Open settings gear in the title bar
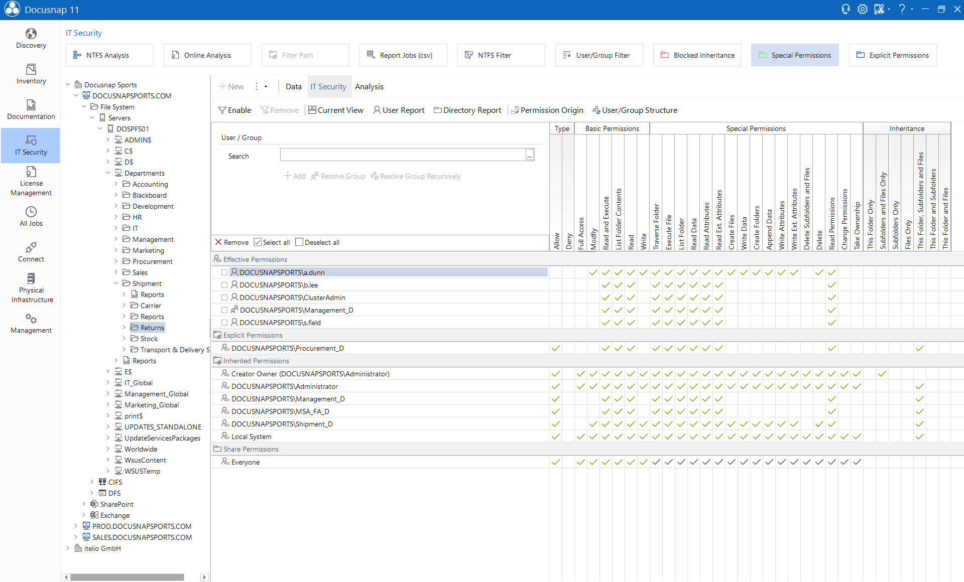Screen dimensions: 964x582 point(862,10)
